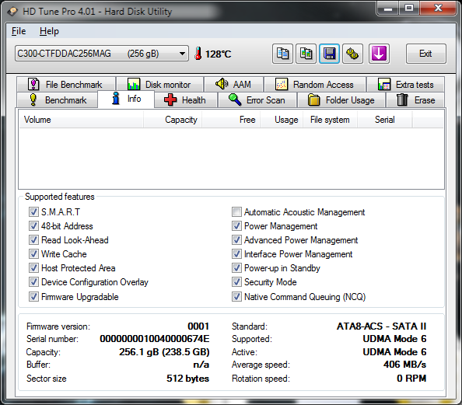Viewport: 462px width, 405px height.
Task: Toggle the Firmware Upgradable checkbox
Action: 33,296
